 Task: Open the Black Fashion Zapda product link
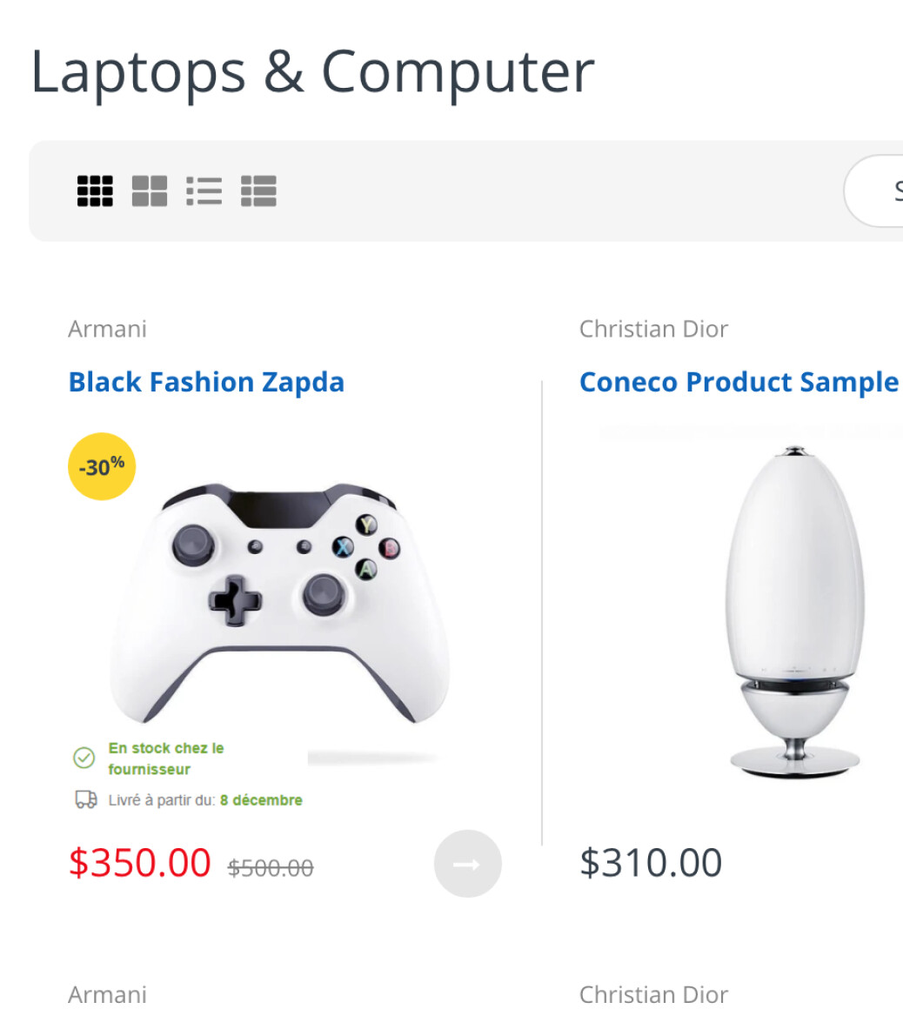coord(206,382)
